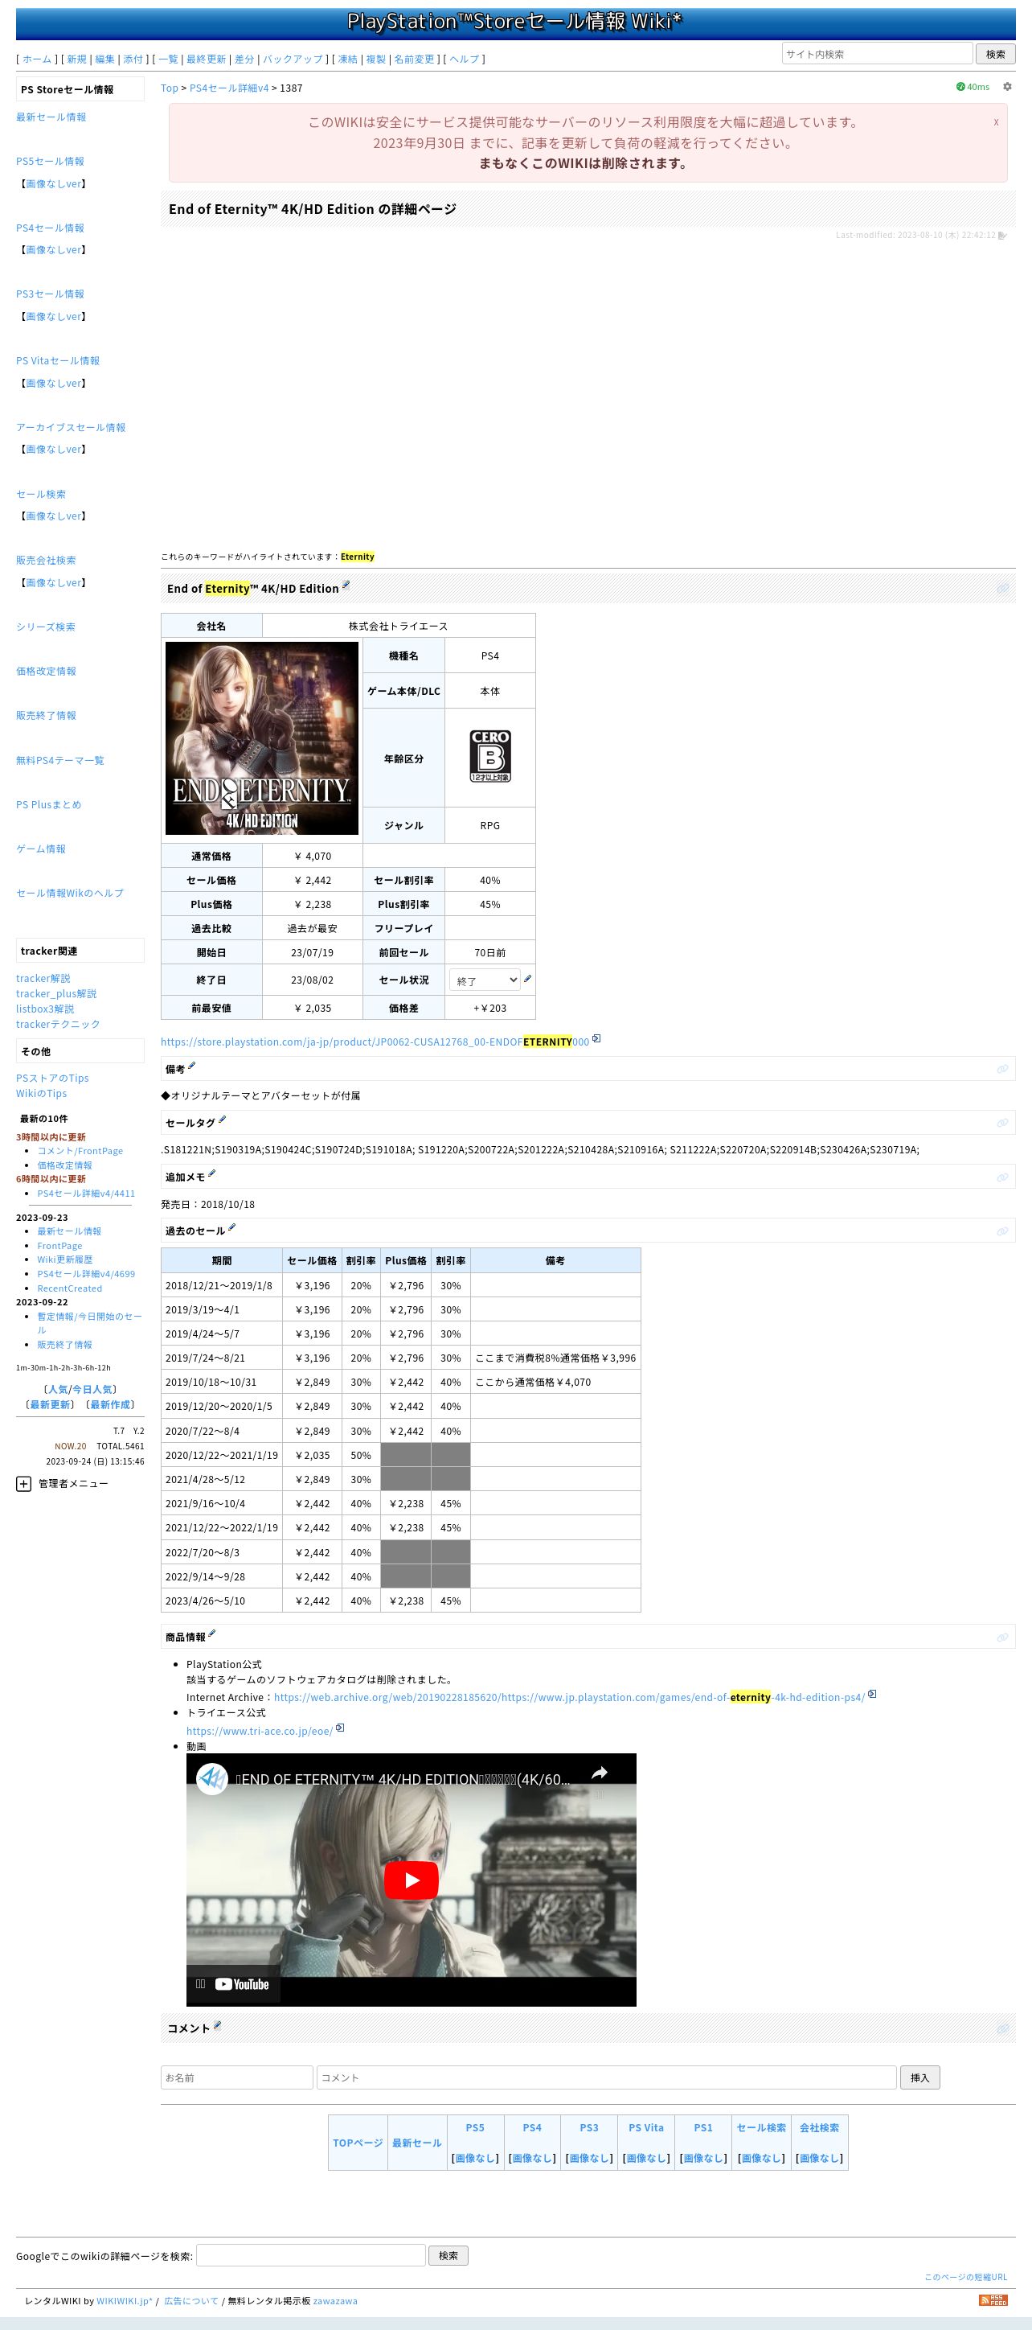The image size is (1032, 2330).
Task: Click PS Vita in bottom navigation table
Action: pos(646,2127)
